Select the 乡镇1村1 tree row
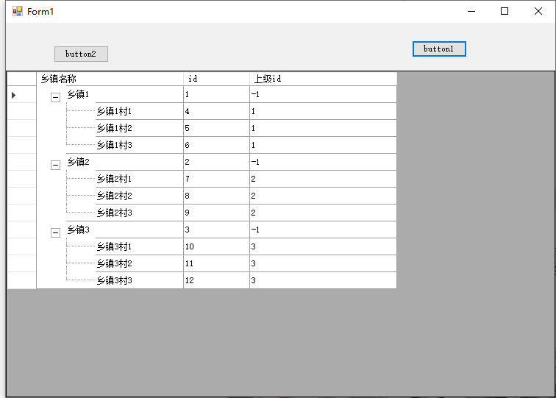Screen dimensions: 556x398 coord(114,111)
